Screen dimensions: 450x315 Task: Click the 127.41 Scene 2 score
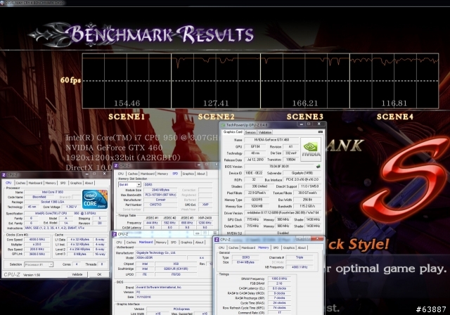coord(216,103)
